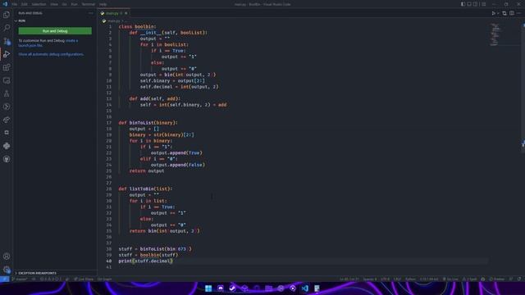
Task: Close the main.py editor tab
Action: click(126, 13)
